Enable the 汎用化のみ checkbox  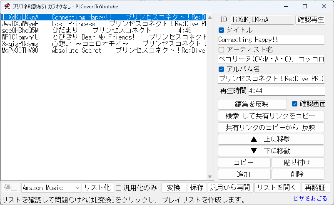click(118, 188)
